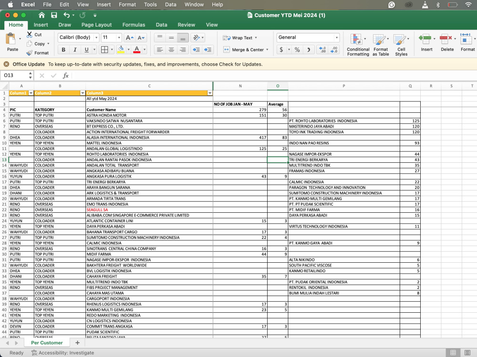Click the Home icon in title bar

pos(41,15)
